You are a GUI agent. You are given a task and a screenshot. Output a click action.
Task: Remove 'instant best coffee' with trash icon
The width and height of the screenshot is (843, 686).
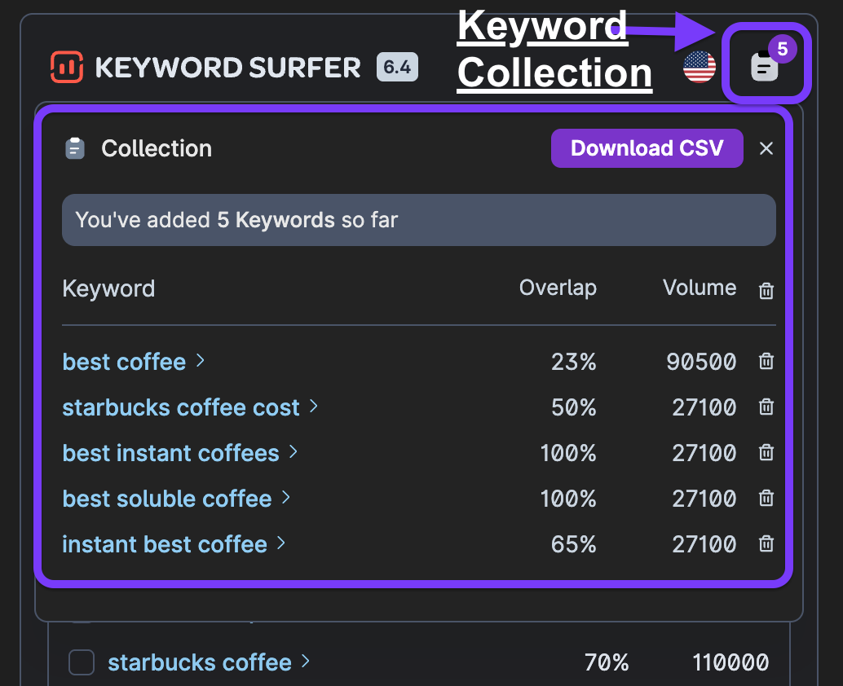point(766,544)
